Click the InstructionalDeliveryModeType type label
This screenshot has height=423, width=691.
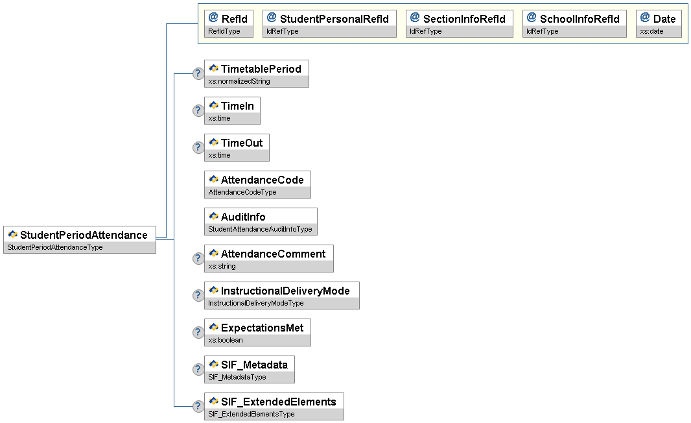tap(255, 304)
